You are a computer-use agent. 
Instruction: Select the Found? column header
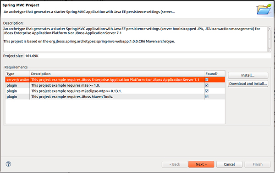pos(214,74)
